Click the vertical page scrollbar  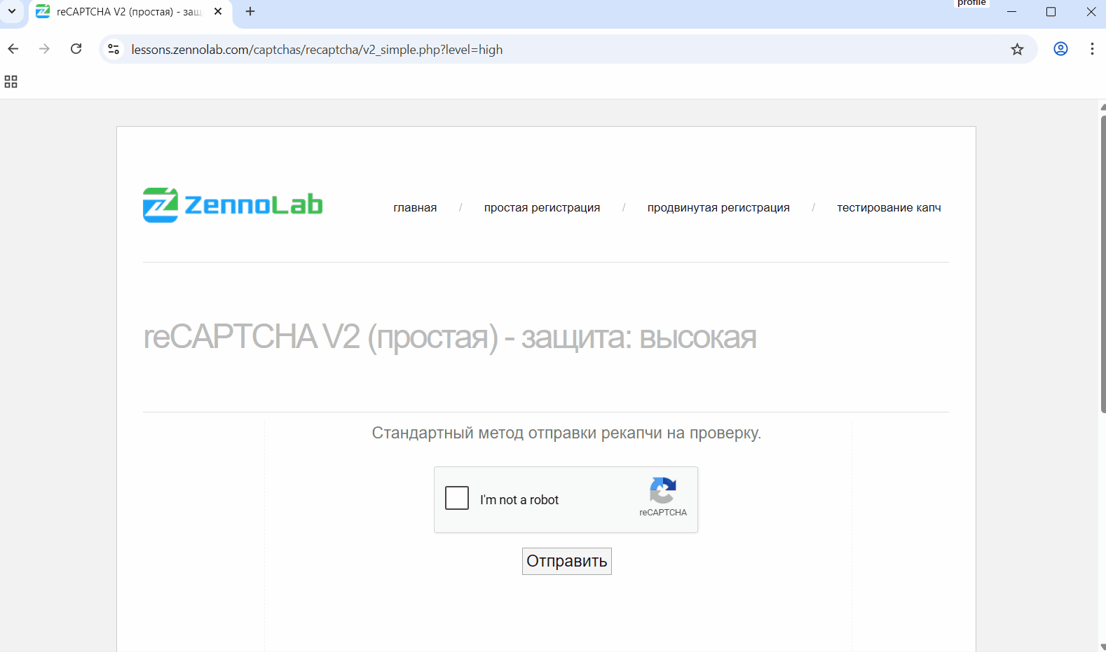(x=1102, y=264)
